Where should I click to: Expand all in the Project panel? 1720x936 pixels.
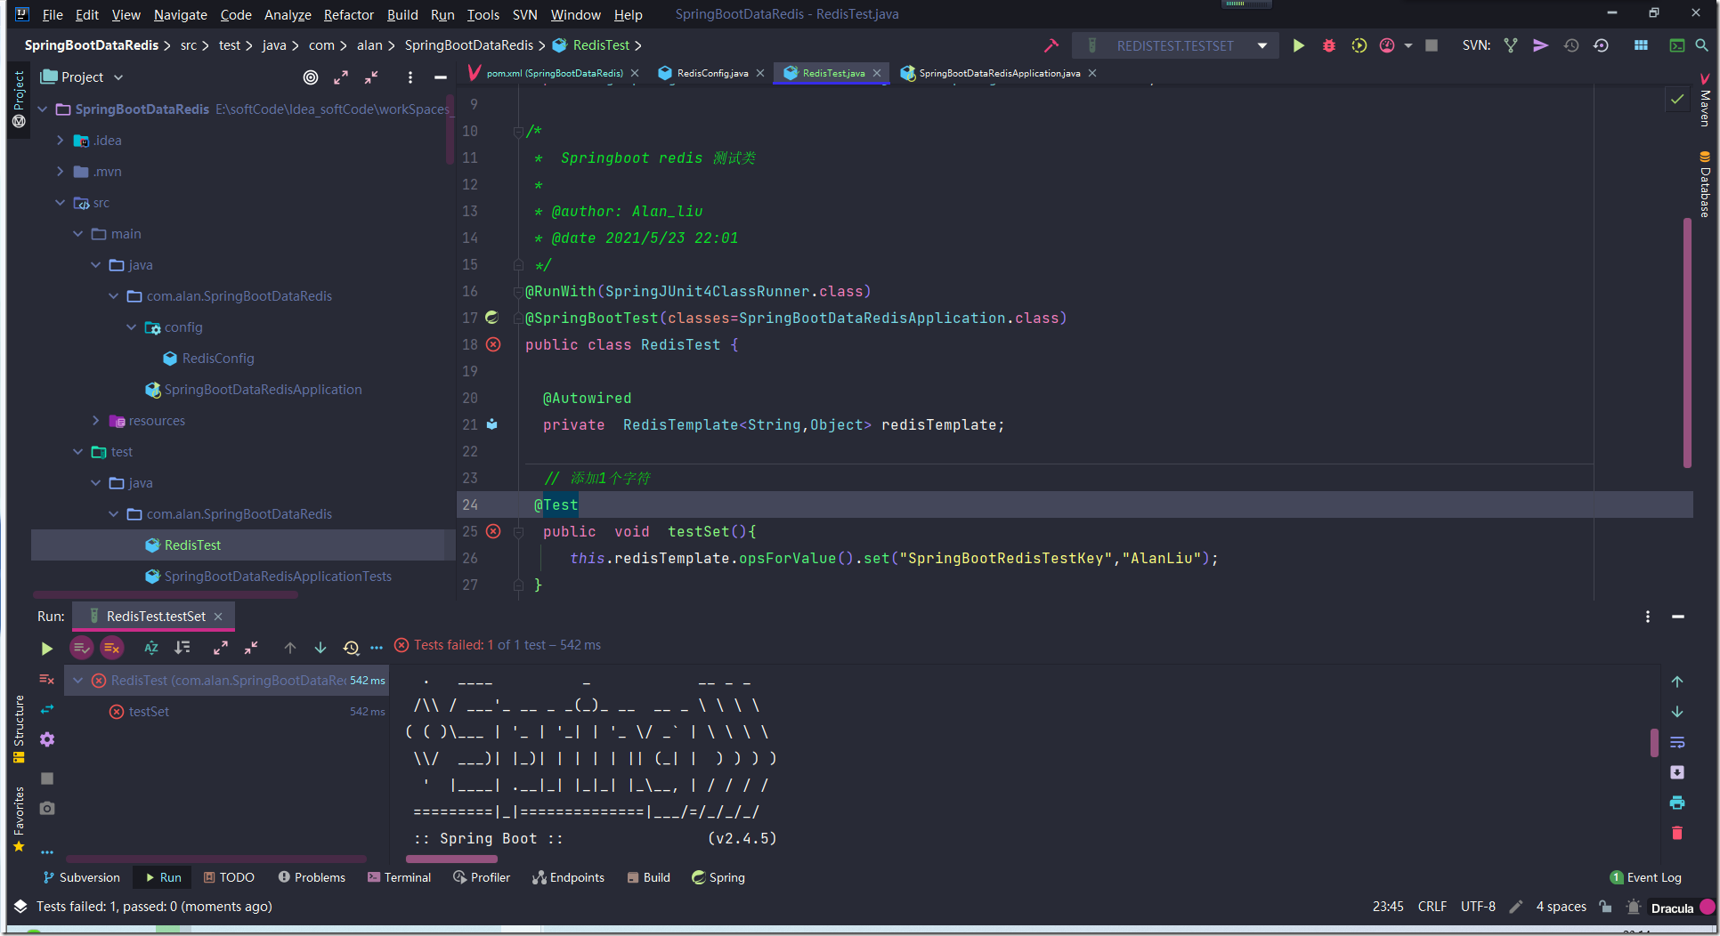[341, 77]
